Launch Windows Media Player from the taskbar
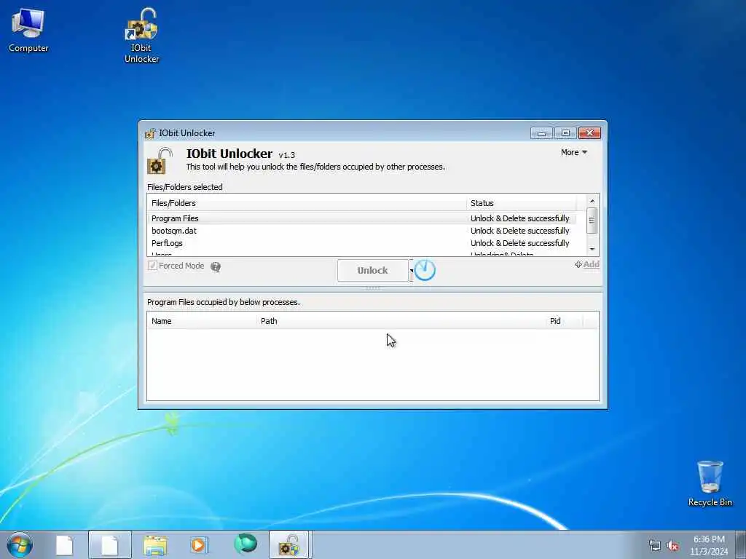Image resolution: width=746 pixels, height=559 pixels. click(199, 544)
